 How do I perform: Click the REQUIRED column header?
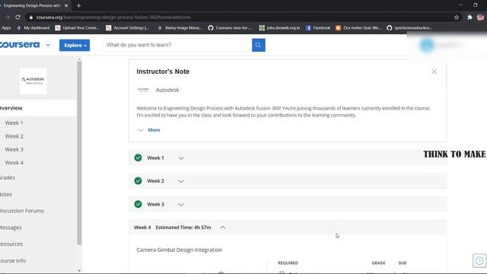pyautogui.click(x=288, y=263)
